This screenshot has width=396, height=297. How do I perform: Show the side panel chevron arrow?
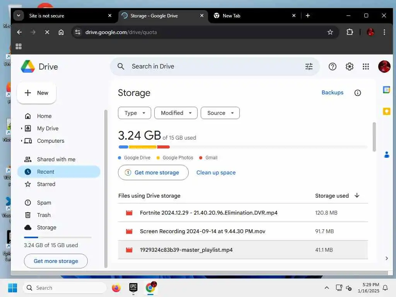386,258
